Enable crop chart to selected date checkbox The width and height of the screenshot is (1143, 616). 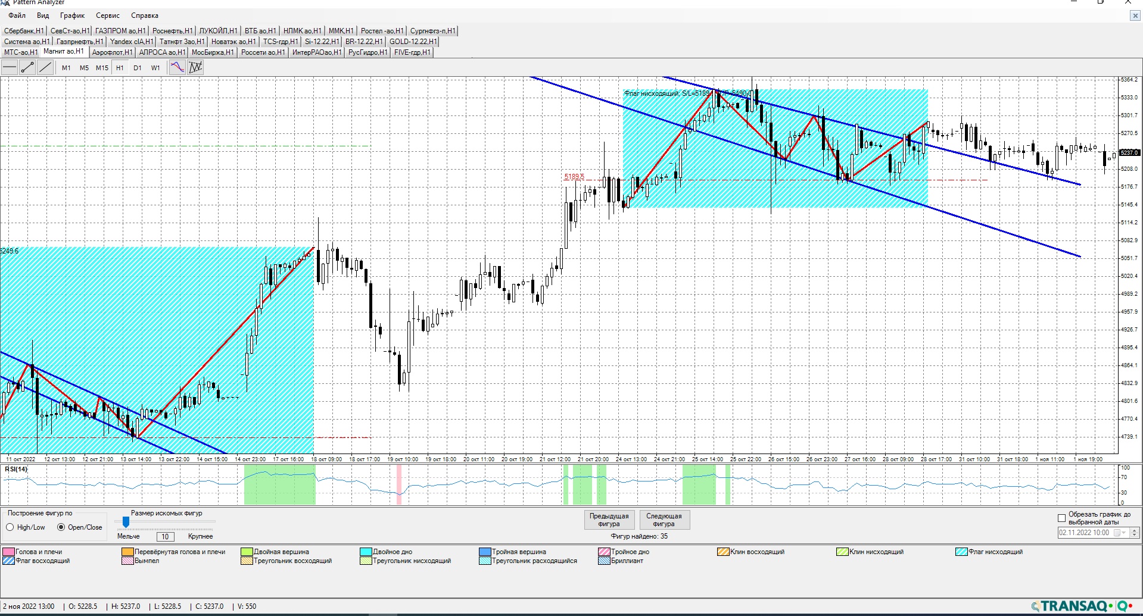1061,518
